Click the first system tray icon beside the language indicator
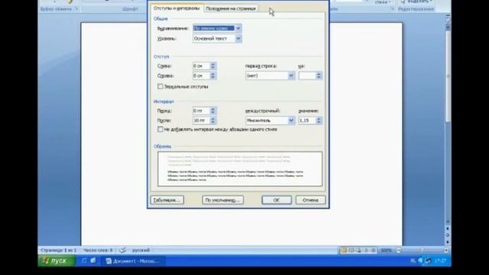Viewport: 489px width, 275px height. pyautogui.click(x=421, y=260)
